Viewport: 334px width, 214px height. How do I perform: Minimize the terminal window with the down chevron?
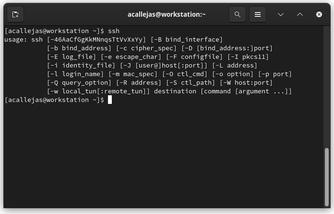point(281,14)
